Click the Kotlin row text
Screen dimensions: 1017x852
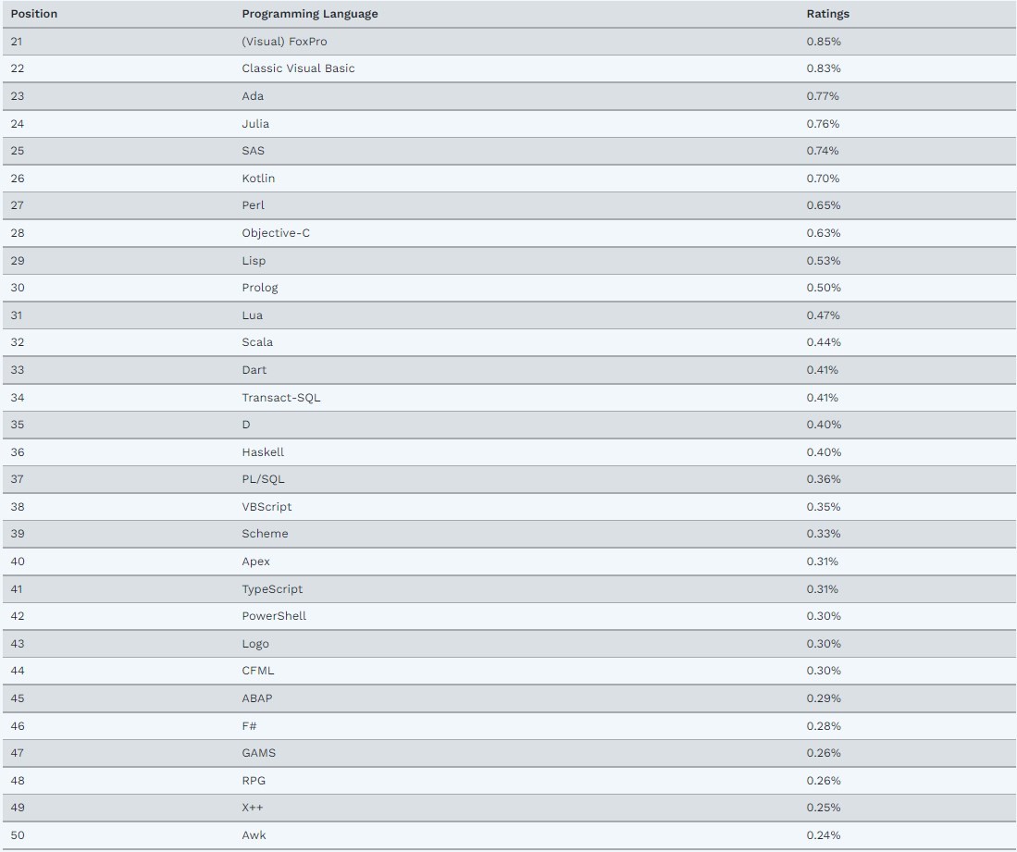pyautogui.click(x=258, y=179)
